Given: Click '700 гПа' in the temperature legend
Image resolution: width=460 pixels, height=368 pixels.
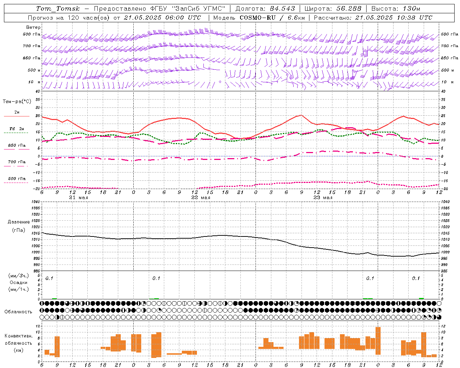Looking at the screenshot, I should click(x=17, y=162).
